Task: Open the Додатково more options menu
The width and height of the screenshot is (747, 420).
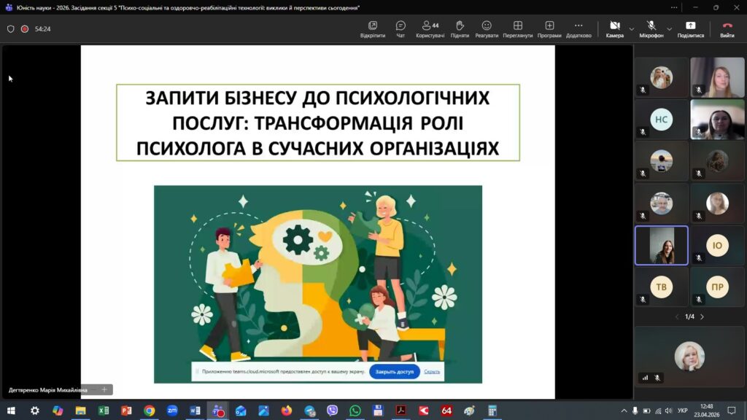Action: pyautogui.click(x=578, y=29)
